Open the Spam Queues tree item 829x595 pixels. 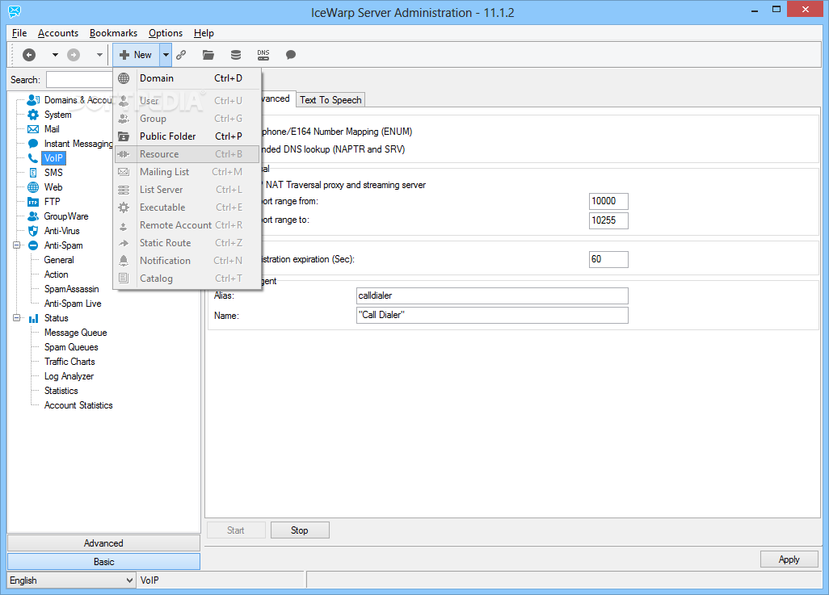tap(71, 347)
